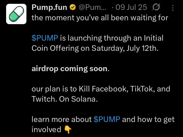Image resolution: width=183 pixels, height=137 pixels.
Task: Click the 'Twitch. On Solana.' line
Action: (x=65, y=99)
